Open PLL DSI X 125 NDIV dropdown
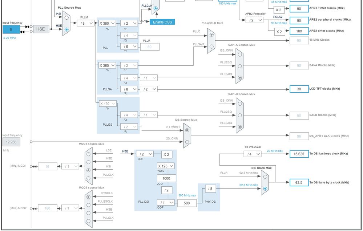Viewport: 363px width, 231px height. 166,166
